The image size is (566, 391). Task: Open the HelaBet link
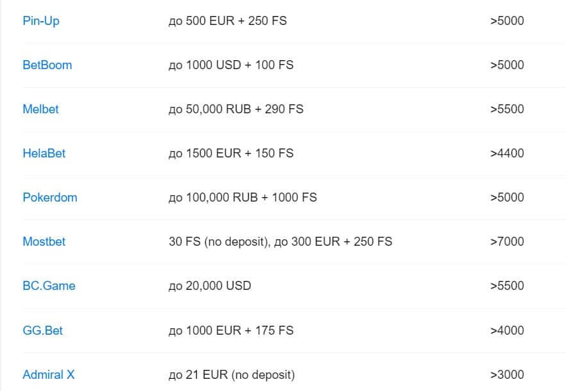click(44, 153)
